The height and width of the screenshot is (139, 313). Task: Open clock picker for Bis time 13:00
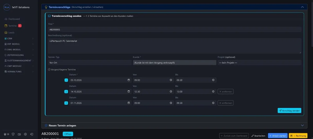tap(213, 92)
